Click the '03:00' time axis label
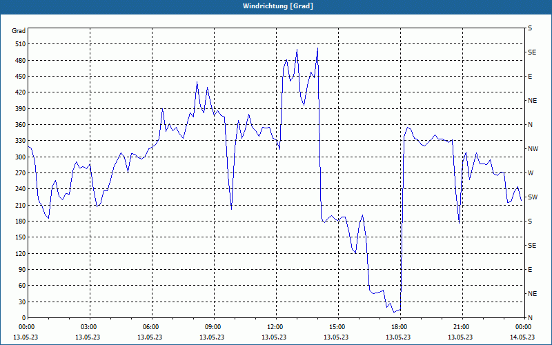552x345 pixels. pos(90,326)
